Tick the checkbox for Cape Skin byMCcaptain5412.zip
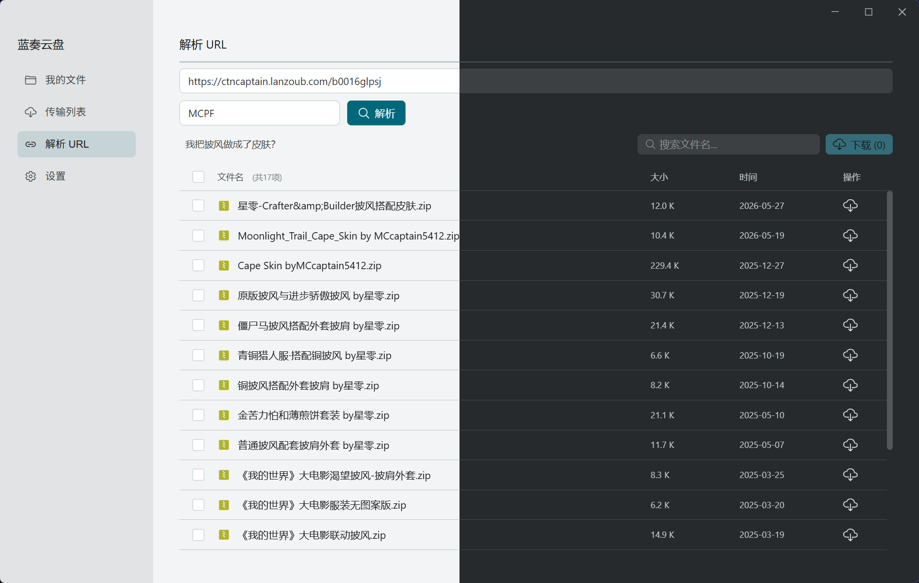 point(198,265)
